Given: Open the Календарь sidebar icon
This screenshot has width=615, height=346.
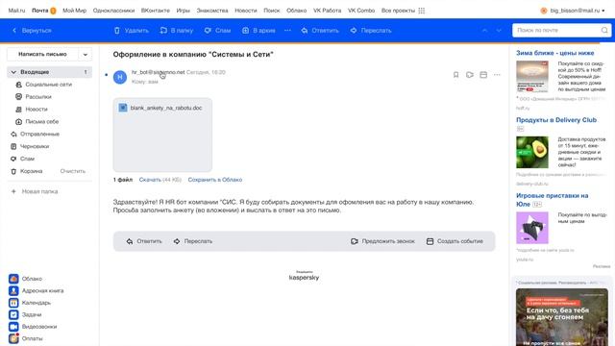Looking at the screenshot, I should tap(13, 303).
